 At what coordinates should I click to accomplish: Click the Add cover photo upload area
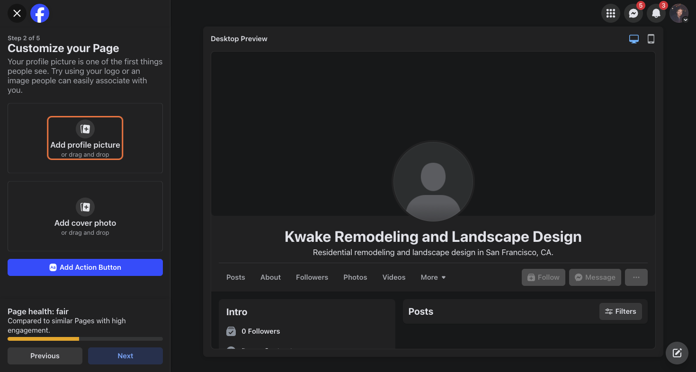point(85,216)
